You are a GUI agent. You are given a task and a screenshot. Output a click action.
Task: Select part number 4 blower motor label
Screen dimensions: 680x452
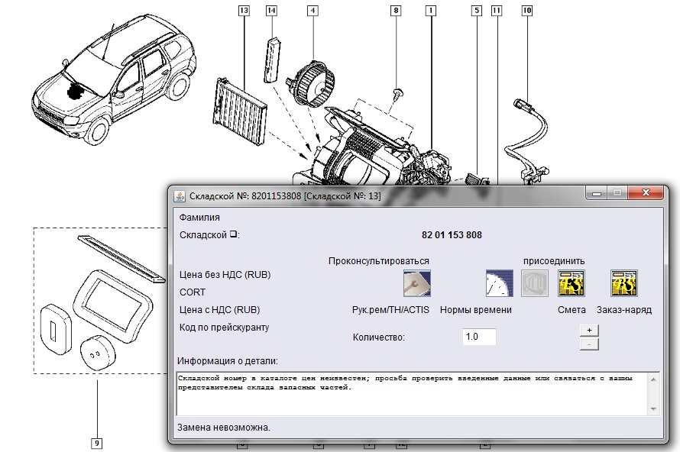312,11
